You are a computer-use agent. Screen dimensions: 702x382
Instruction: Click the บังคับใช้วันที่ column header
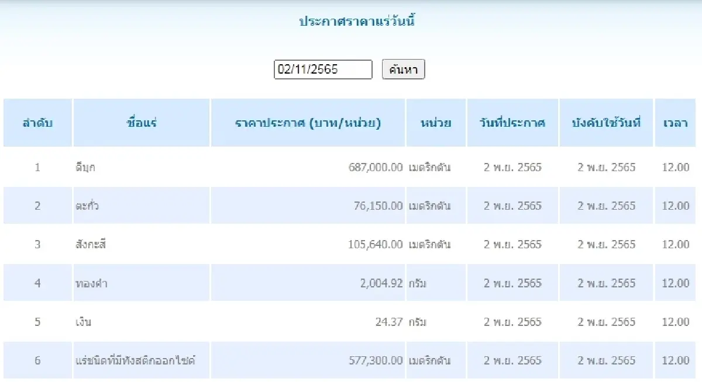tap(606, 123)
